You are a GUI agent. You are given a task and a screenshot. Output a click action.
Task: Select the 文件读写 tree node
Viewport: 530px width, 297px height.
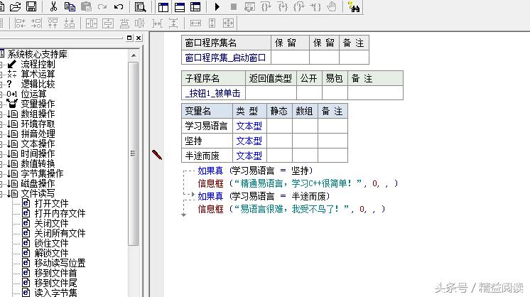[38, 193]
